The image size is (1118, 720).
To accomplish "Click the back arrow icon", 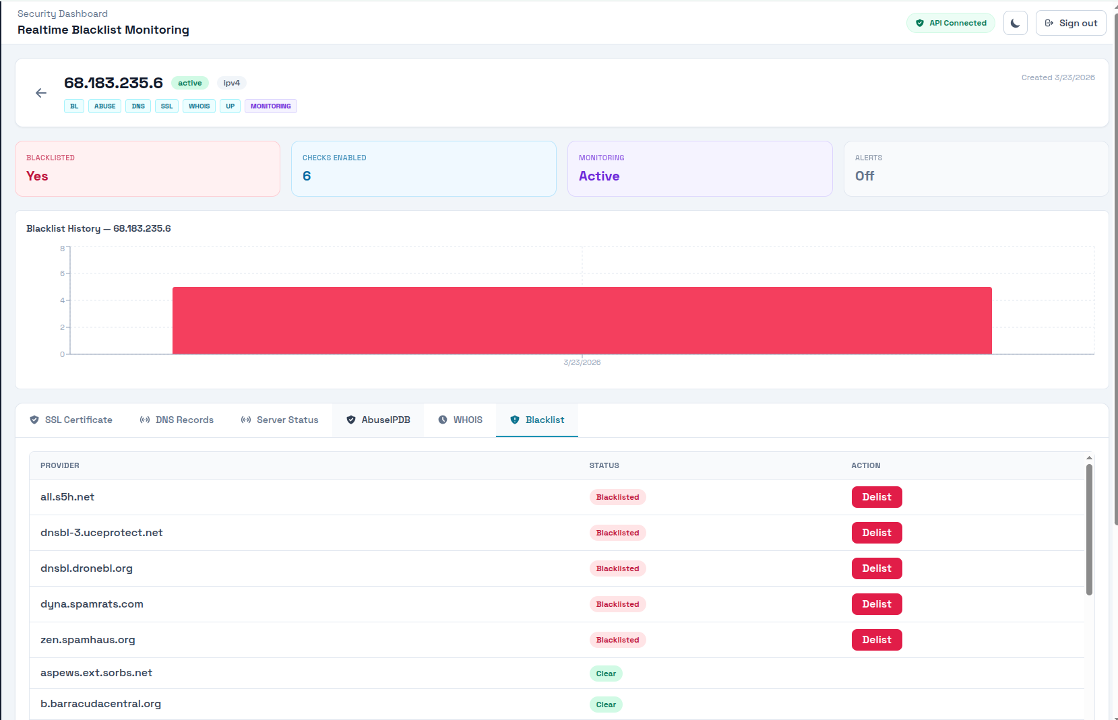I will click(41, 93).
